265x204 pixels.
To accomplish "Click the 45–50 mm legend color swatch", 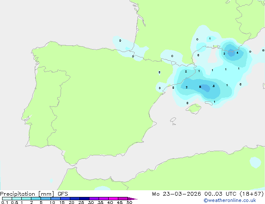I will [x=123, y=199].
